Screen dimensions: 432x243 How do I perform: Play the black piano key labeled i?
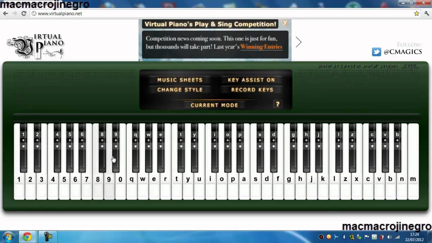214,148
